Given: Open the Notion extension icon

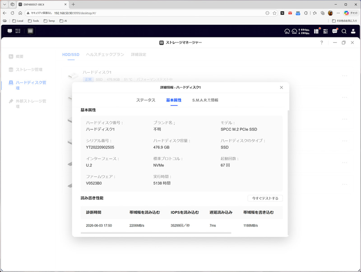Looking at the screenshot, I should 282,13.
